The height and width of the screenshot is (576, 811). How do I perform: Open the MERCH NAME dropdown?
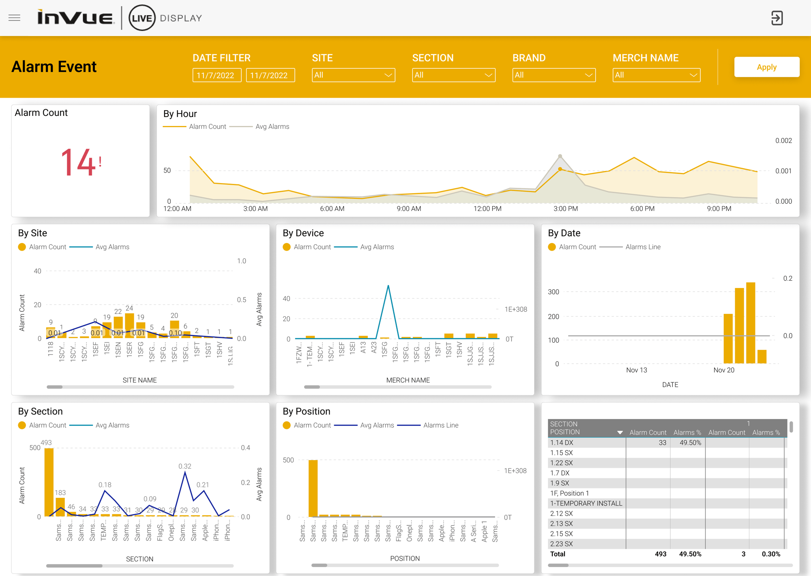point(656,75)
